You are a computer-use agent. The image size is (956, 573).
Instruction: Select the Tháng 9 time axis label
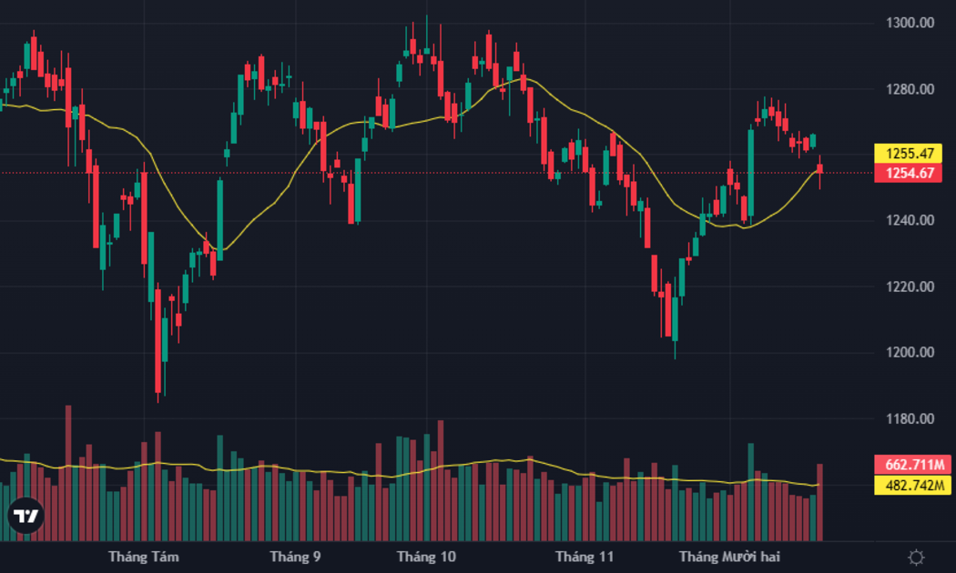(295, 557)
